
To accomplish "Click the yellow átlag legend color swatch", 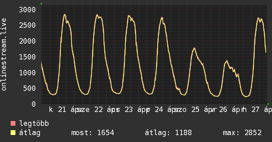I will [x=13, y=133].
